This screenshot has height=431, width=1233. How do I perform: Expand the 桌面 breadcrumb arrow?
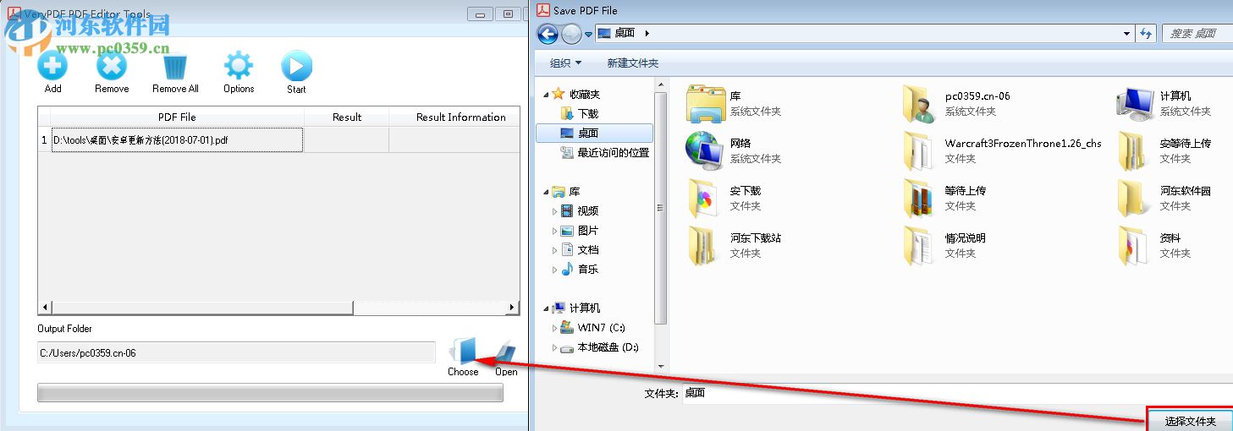coord(647,34)
